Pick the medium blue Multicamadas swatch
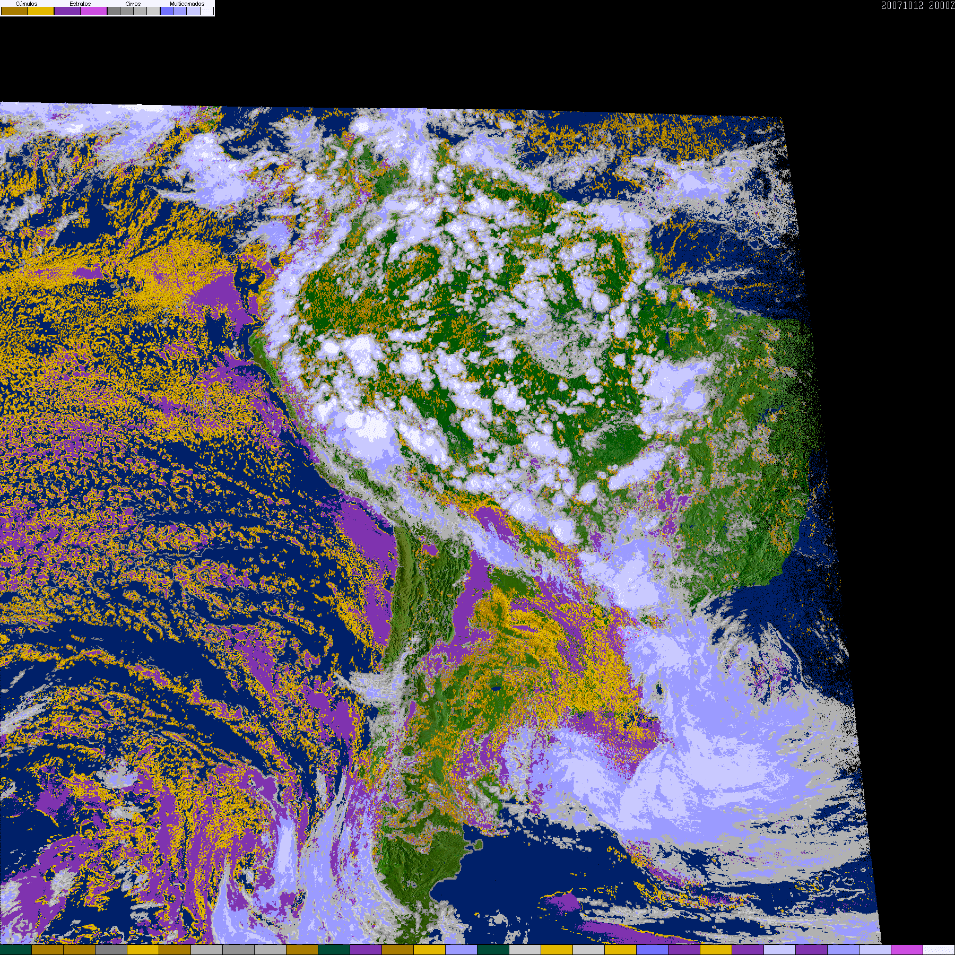This screenshot has width=955, height=955. pos(180,11)
